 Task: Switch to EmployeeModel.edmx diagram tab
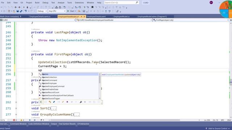point(152,17)
